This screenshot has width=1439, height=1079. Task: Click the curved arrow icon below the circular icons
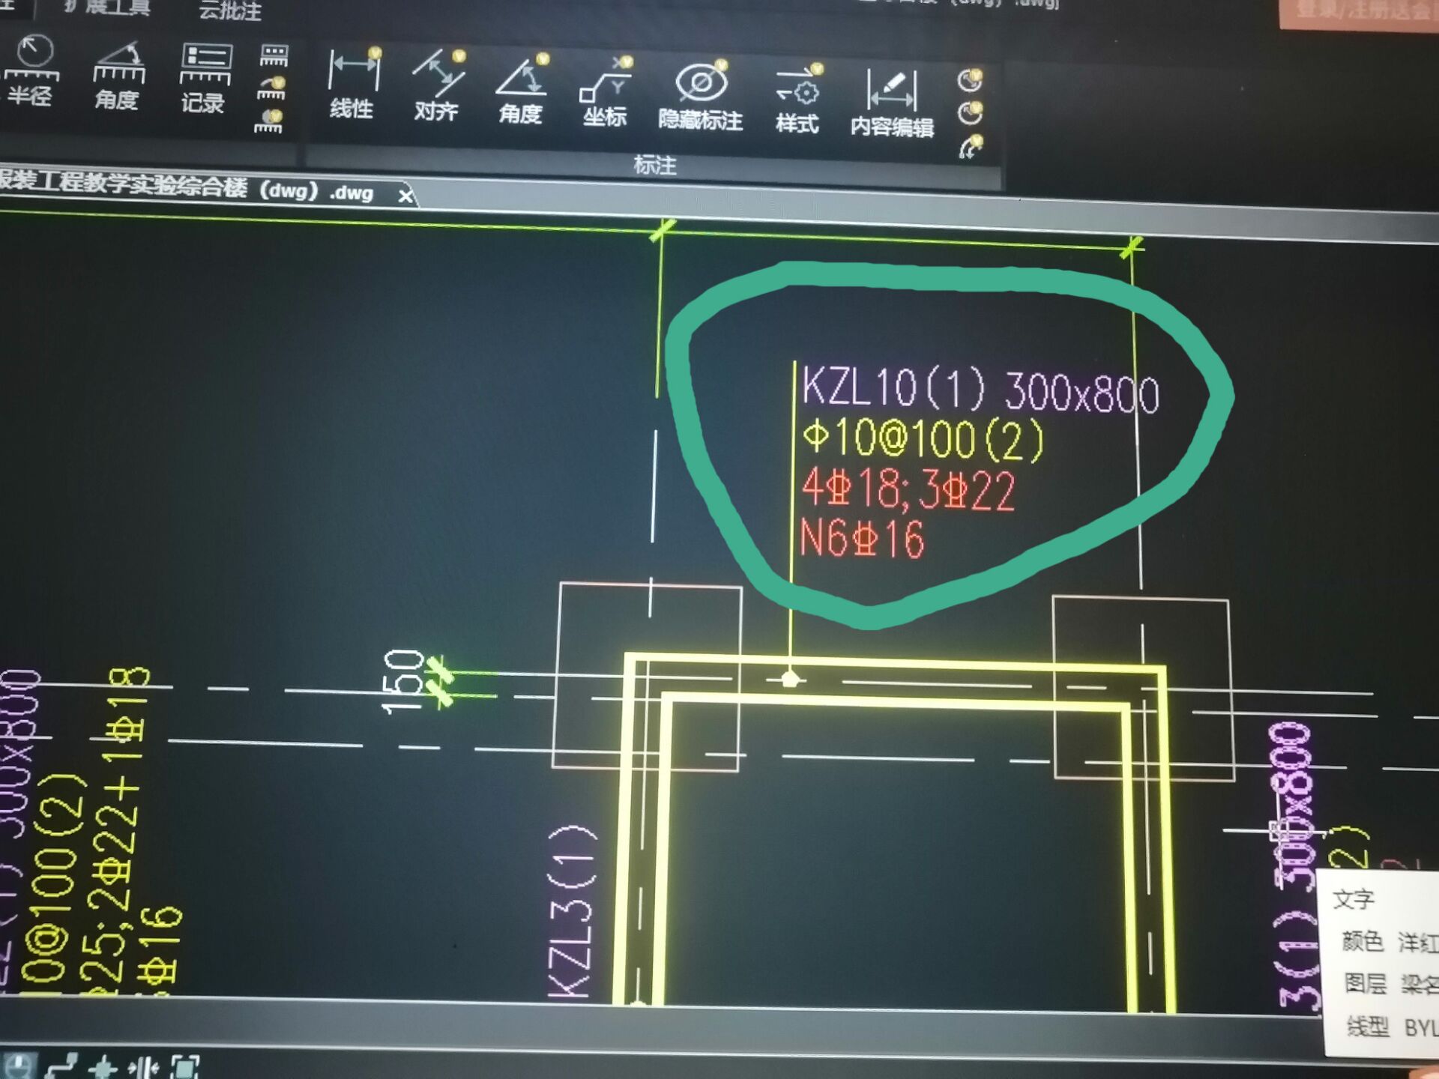pos(971,147)
